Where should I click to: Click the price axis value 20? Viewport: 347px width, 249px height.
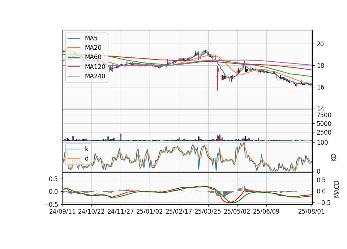[x=320, y=44]
